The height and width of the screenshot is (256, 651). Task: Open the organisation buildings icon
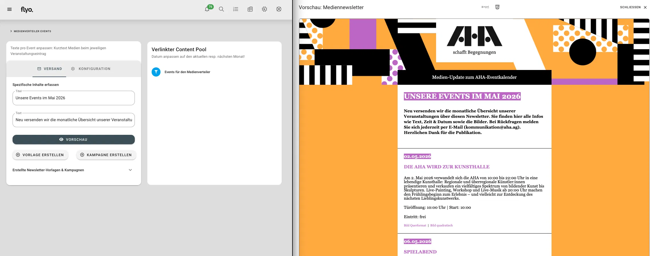250,9
